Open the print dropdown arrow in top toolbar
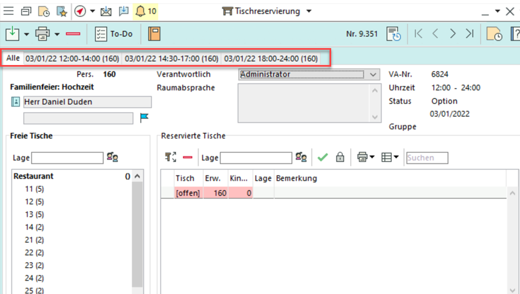This screenshot has width=520, height=294. click(x=57, y=34)
